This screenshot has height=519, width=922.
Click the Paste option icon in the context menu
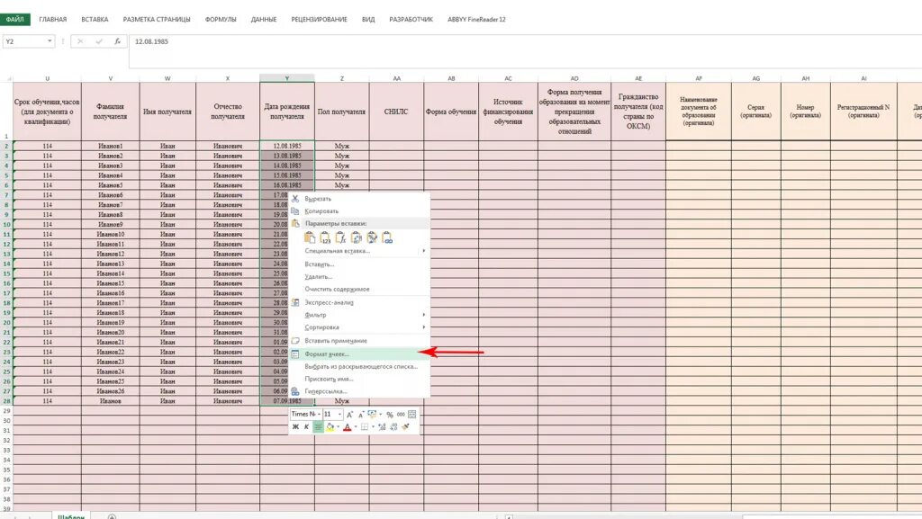pyautogui.click(x=310, y=237)
